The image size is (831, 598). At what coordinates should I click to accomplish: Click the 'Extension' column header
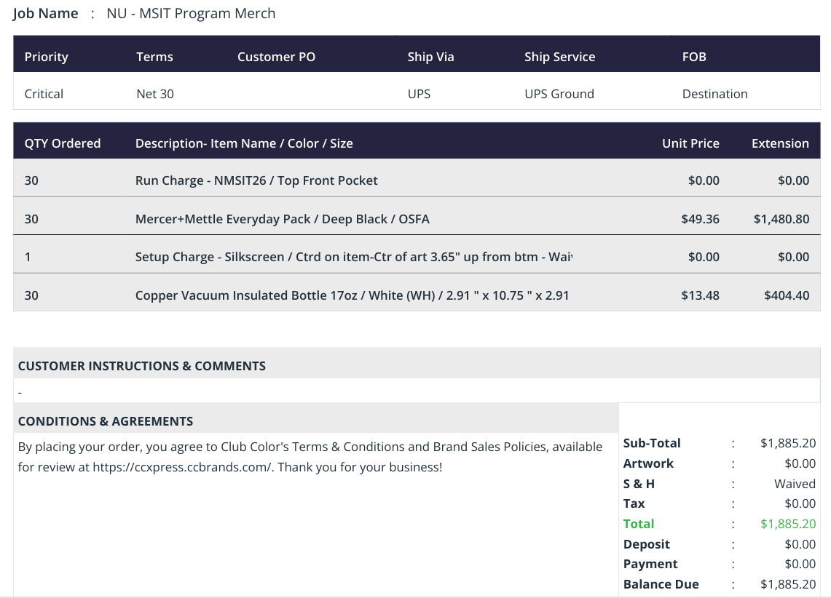780,143
